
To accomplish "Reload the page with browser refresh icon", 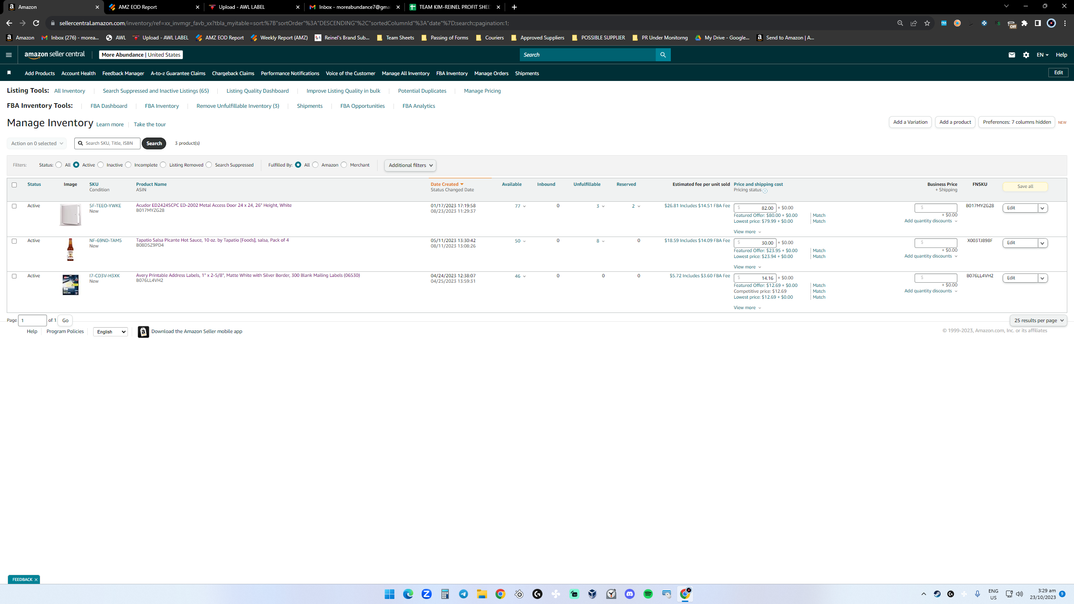I will pyautogui.click(x=36, y=23).
